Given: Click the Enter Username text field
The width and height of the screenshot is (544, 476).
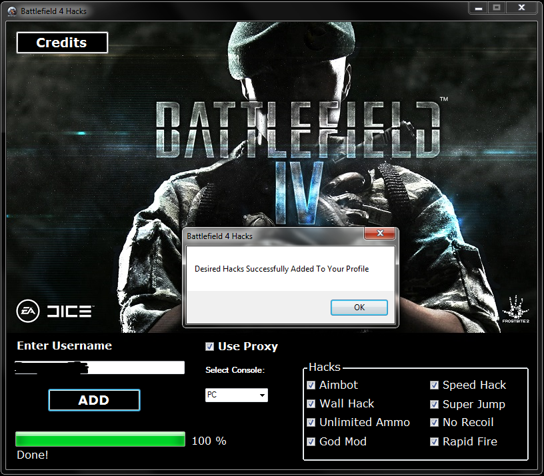Looking at the screenshot, I should point(99,367).
